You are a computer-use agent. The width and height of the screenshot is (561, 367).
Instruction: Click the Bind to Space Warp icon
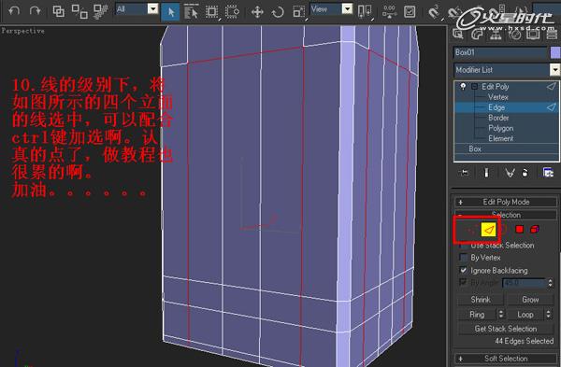pos(101,11)
